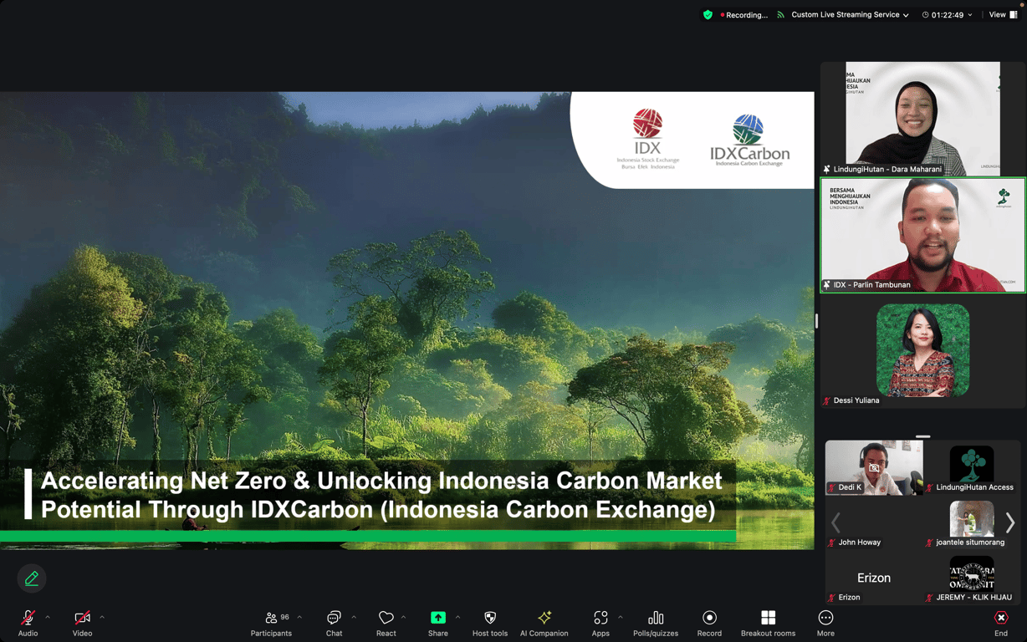Click muted mic icon beside Dessi Yuliana
This screenshot has height=642, width=1027.
827,401
